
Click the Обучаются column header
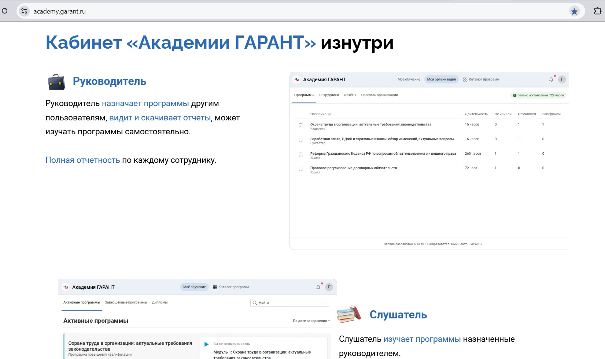click(x=527, y=114)
